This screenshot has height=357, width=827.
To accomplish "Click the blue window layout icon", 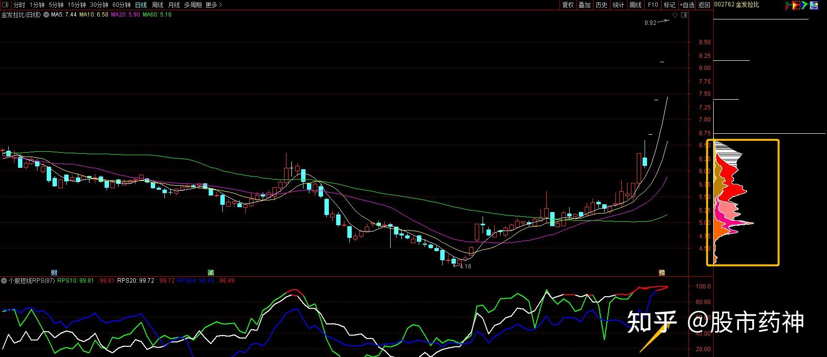I will point(813,5).
